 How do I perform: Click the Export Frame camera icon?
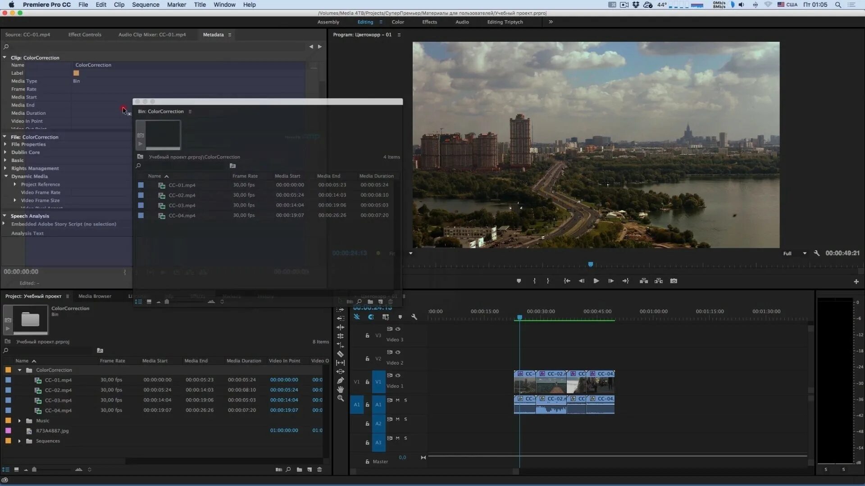pyautogui.click(x=674, y=281)
